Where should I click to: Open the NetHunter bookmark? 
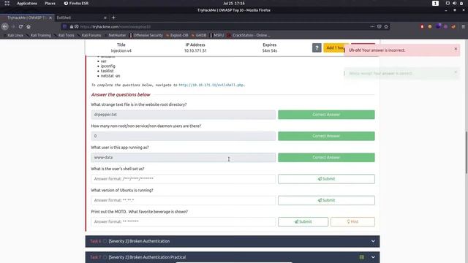tap(116, 35)
